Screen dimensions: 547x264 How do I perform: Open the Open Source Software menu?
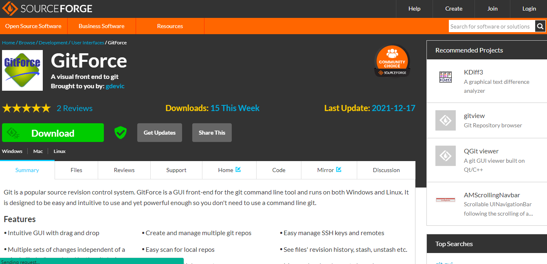pos(33,26)
